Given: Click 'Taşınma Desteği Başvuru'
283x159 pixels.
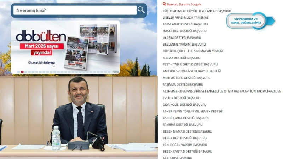Looking at the screenshot, I should point(183,84).
